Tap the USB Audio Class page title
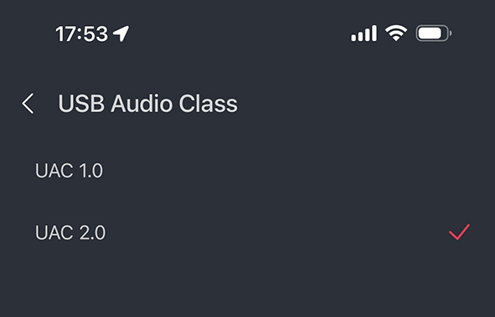 (x=147, y=104)
